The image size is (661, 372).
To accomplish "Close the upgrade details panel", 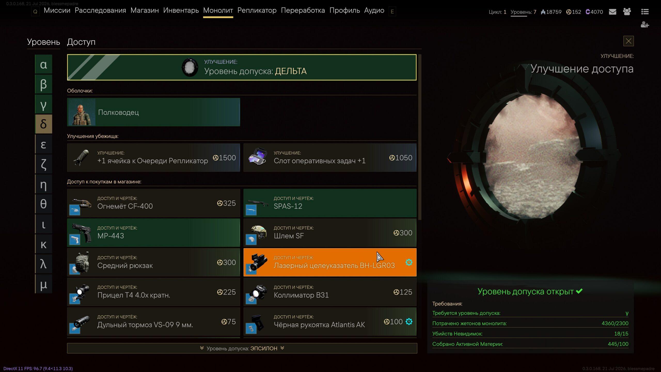I will pos(628,41).
